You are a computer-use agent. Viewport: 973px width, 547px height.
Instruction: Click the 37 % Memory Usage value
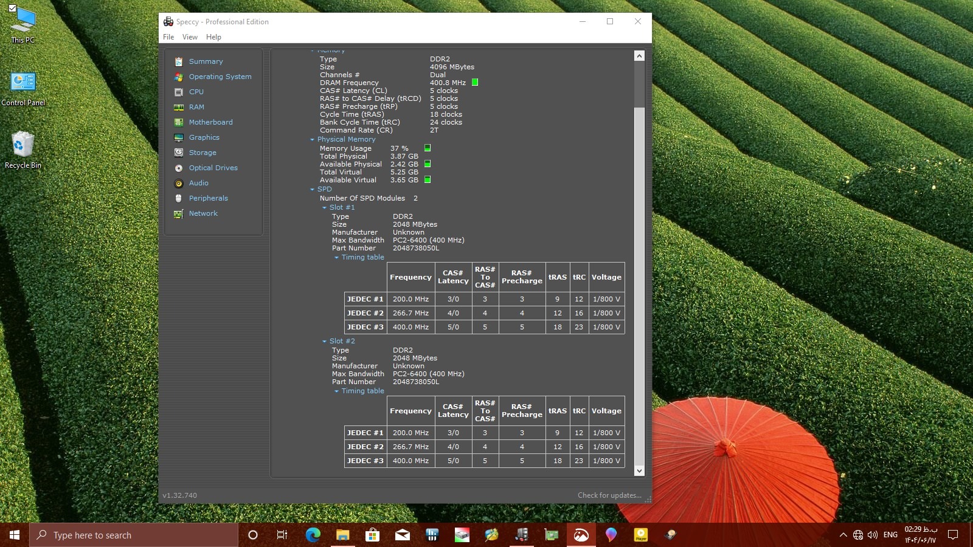(x=399, y=148)
